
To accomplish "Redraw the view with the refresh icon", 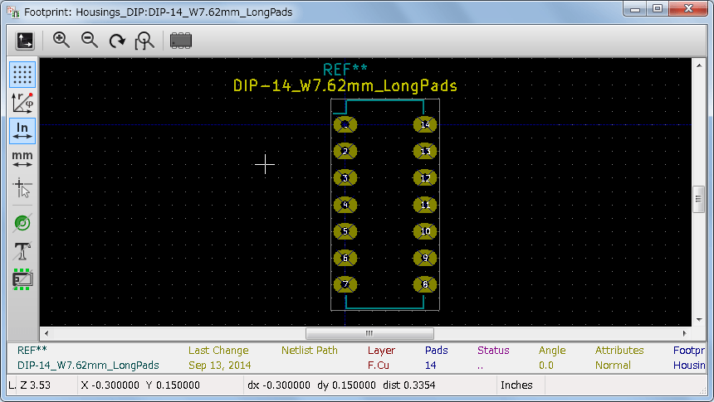I will click(117, 41).
